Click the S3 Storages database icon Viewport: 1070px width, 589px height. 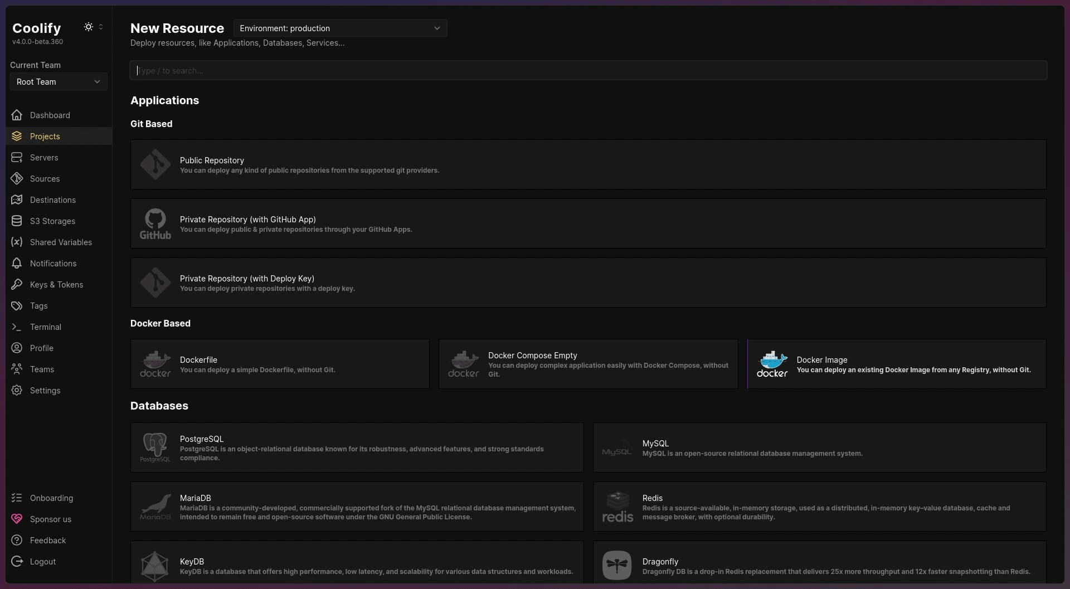(x=17, y=221)
